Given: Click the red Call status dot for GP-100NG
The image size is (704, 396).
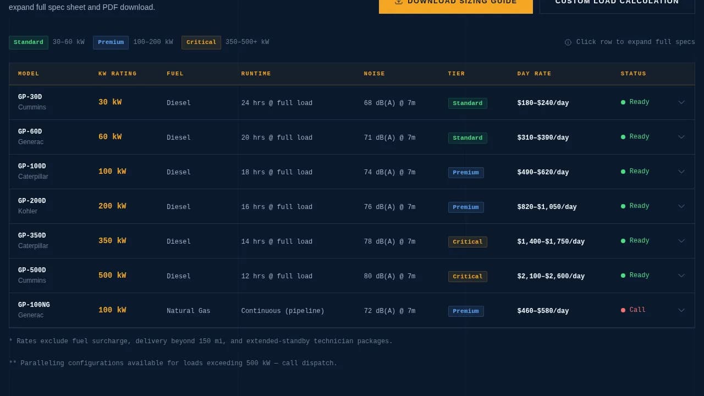Looking at the screenshot, I should [x=623, y=310].
